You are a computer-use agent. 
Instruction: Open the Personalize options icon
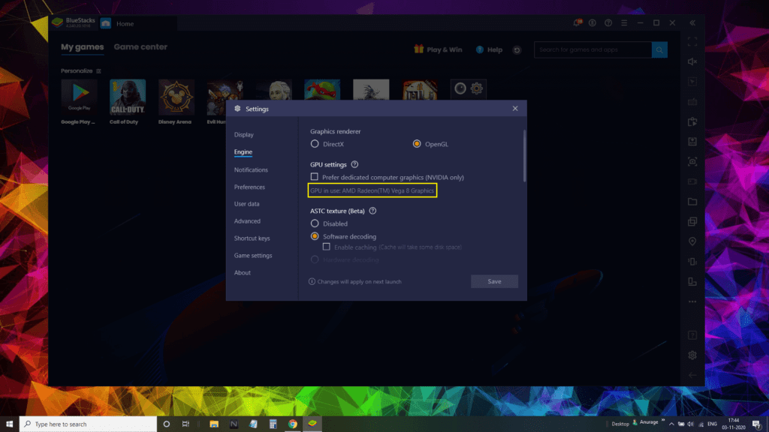(x=98, y=71)
